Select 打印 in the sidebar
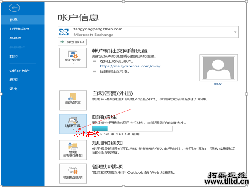 point(13,57)
